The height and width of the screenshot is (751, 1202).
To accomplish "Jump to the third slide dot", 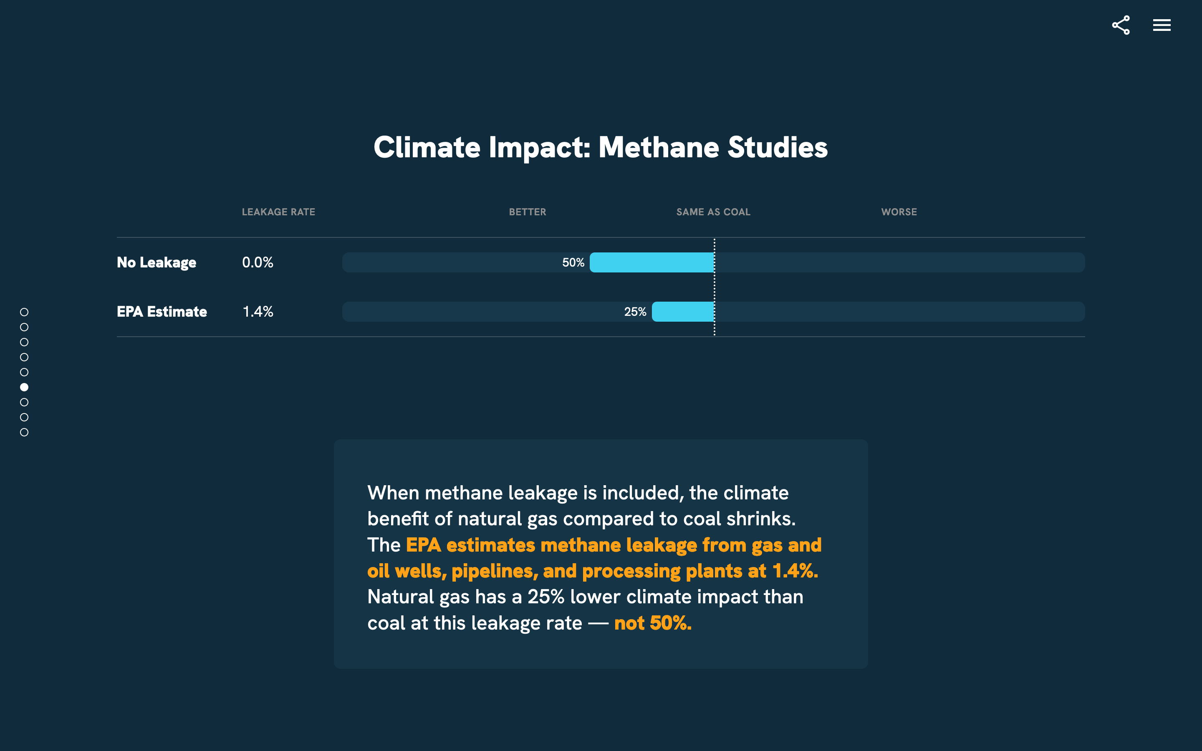I will [23, 341].
